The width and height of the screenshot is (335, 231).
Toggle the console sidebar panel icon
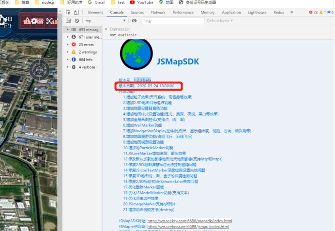click(68, 21)
